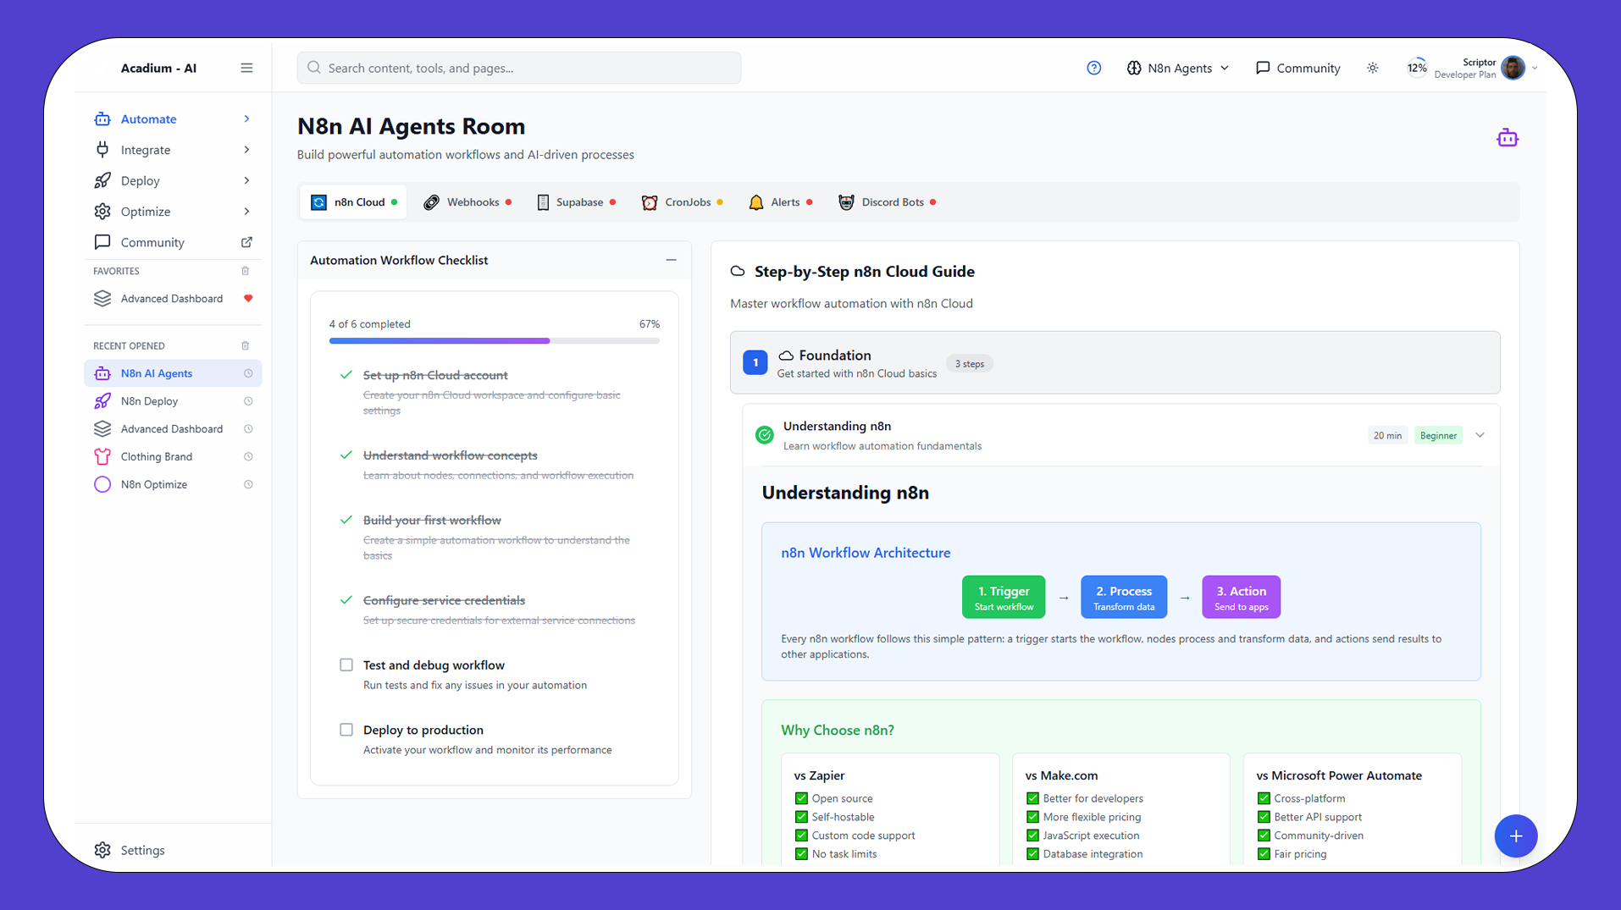Click the clock icon beside N8n Deploy

pos(248,401)
